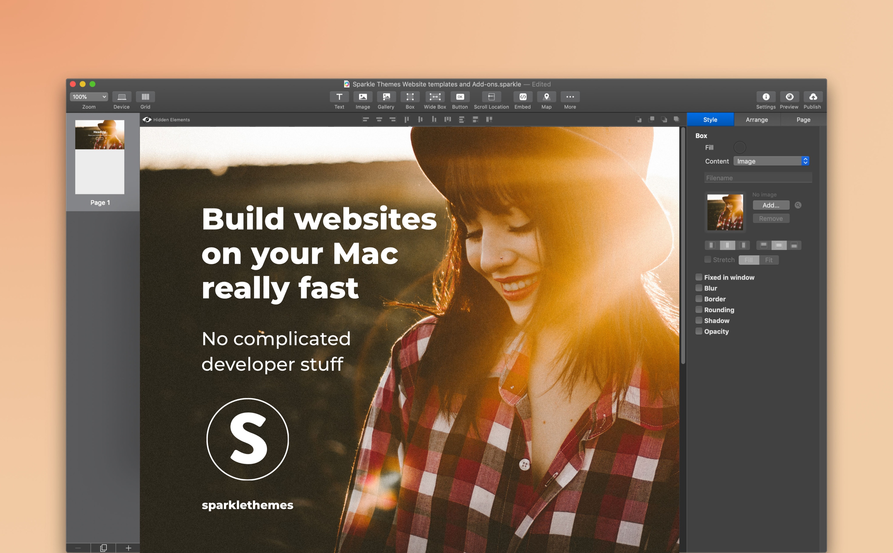Align selected elements to vertical centers
The height and width of the screenshot is (553, 893).
point(420,119)
